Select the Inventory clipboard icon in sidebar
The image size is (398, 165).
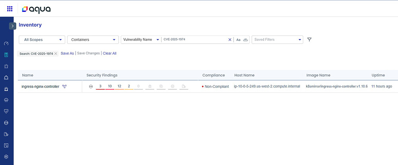6,55
